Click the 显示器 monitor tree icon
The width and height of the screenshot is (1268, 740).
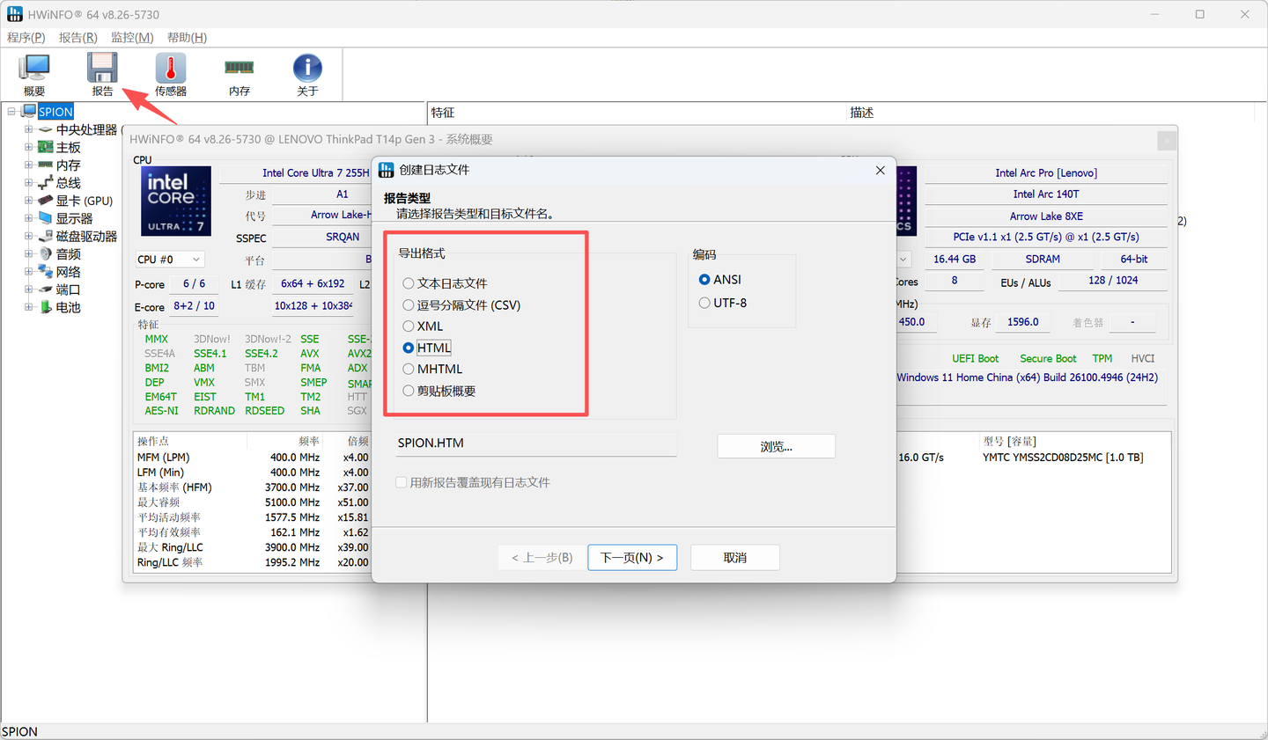point(46,218)
